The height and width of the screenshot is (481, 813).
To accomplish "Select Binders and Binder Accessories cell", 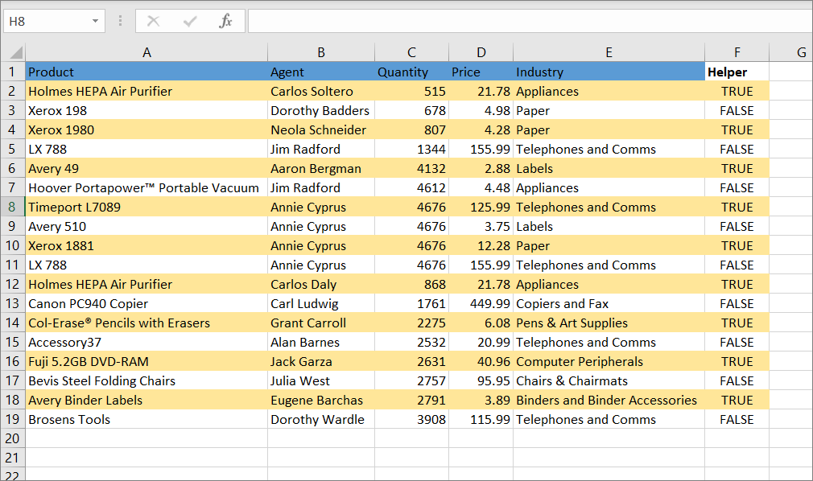I will (609, 400).
